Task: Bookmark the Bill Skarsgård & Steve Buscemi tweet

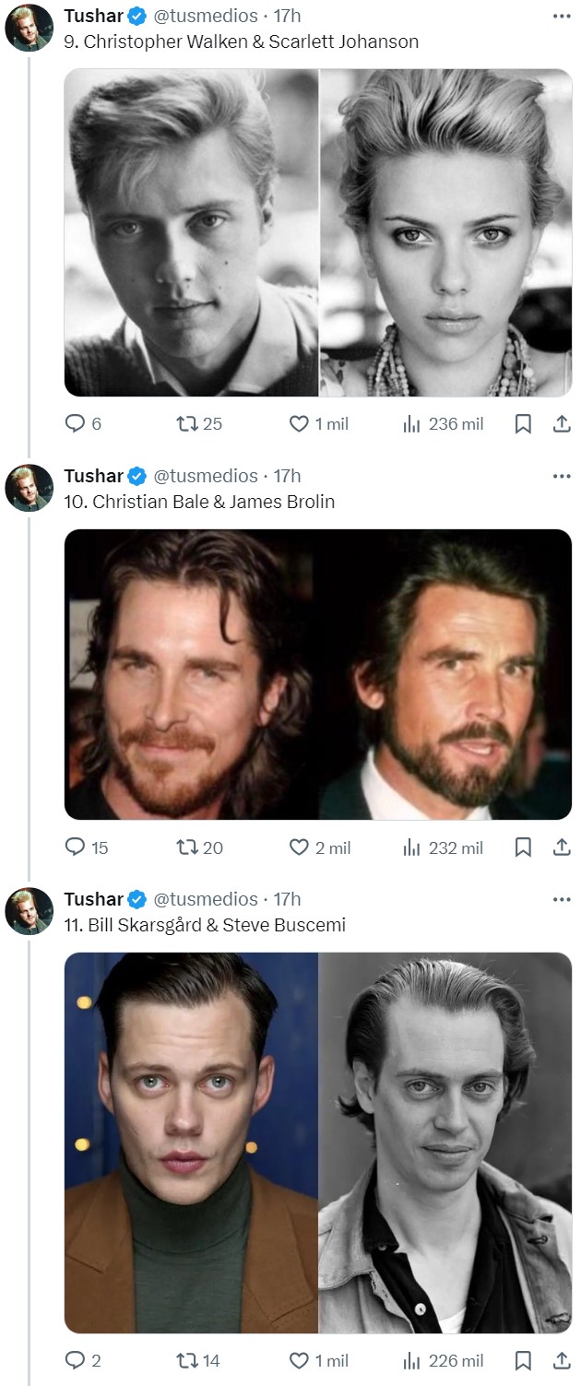Action: (523, 1360)
